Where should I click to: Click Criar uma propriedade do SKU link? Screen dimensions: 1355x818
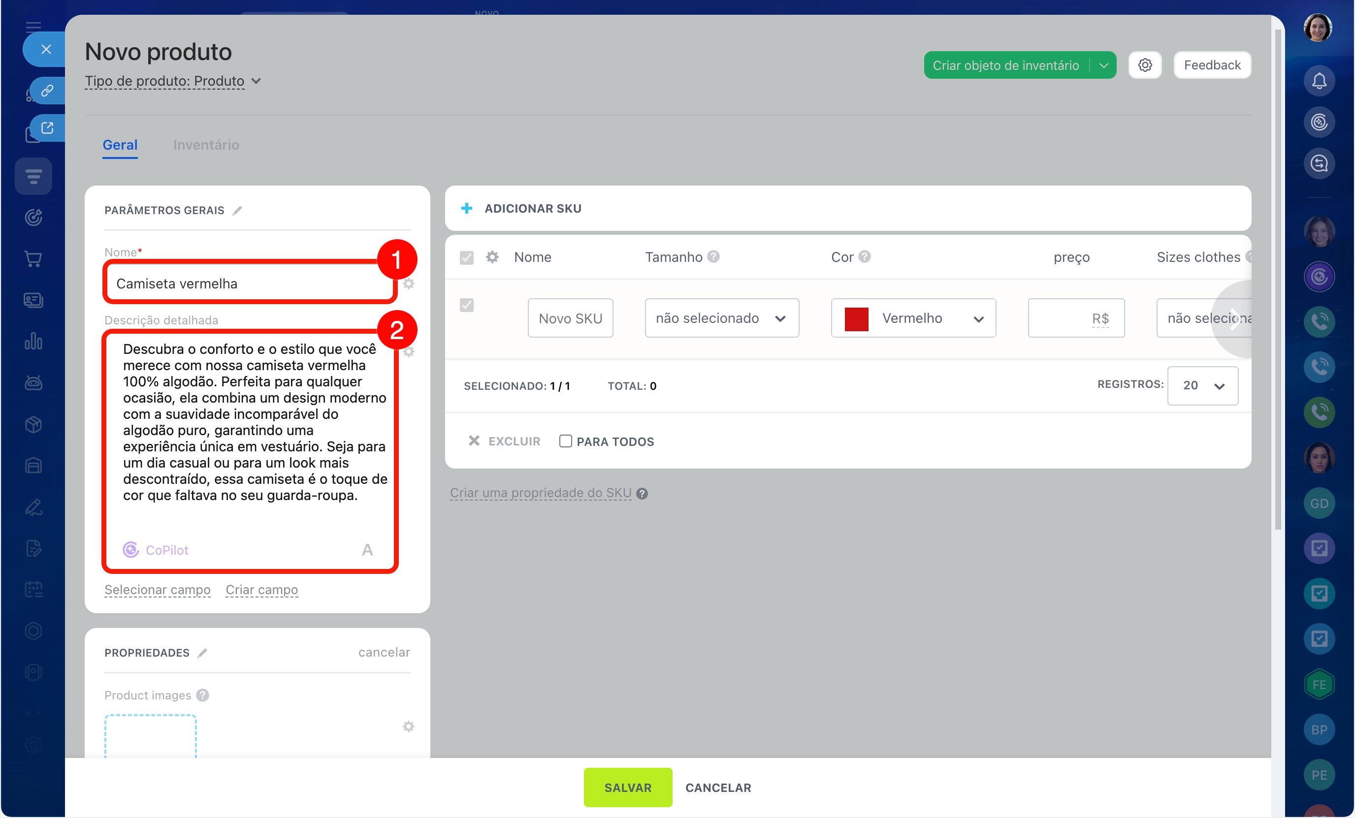(x=540, y=493)
